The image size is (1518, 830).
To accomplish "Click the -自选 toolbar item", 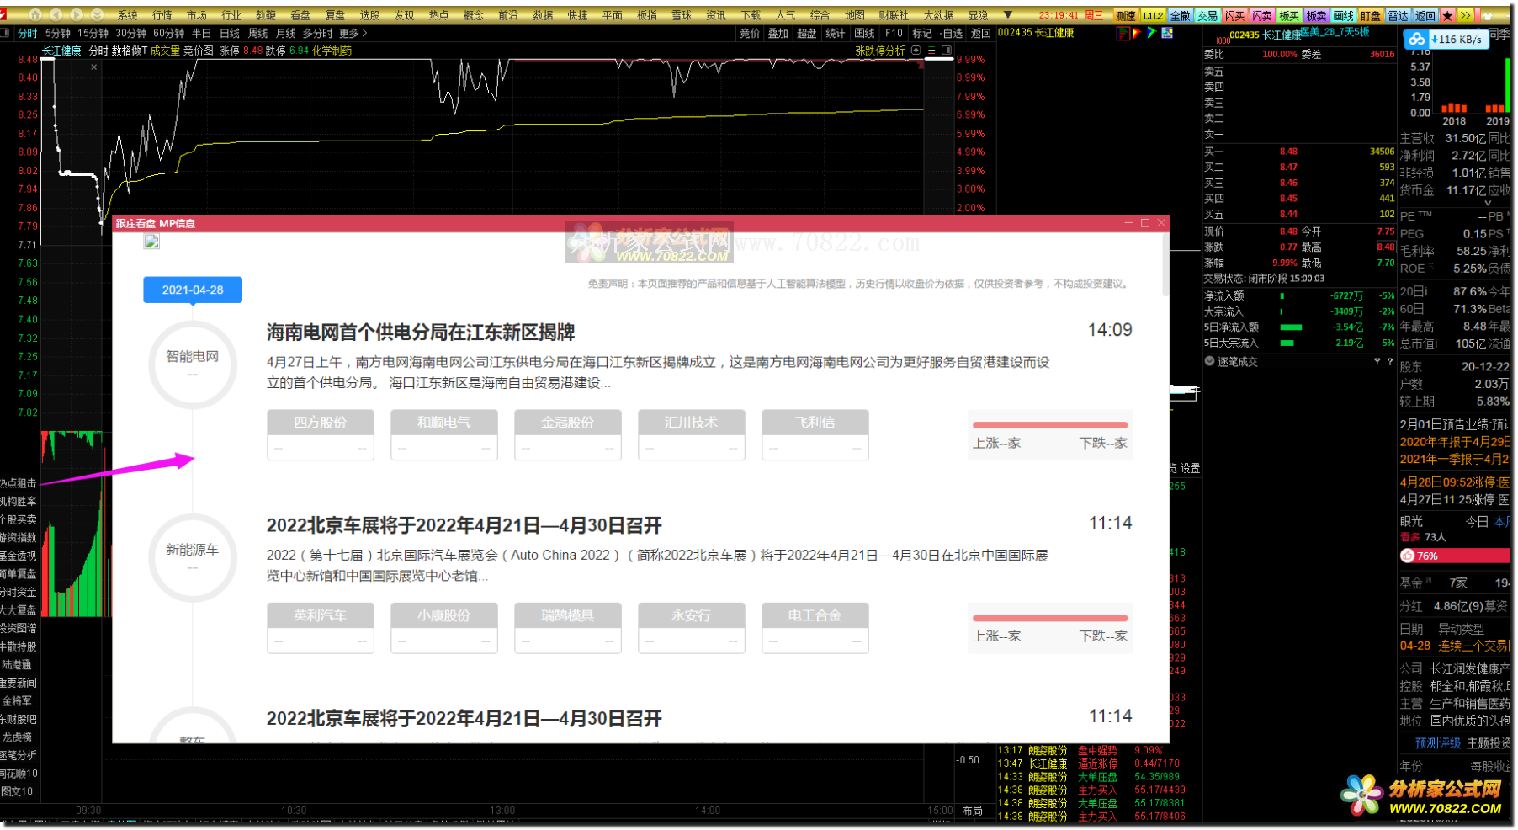I will [952, 33].
